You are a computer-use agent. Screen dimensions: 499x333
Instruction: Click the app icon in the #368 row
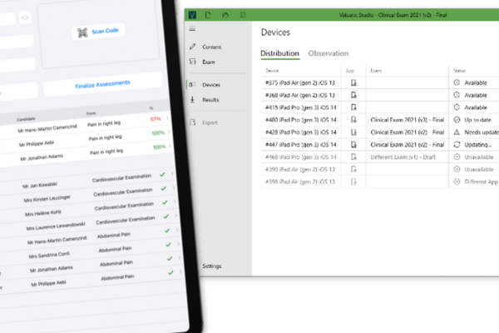353,95
